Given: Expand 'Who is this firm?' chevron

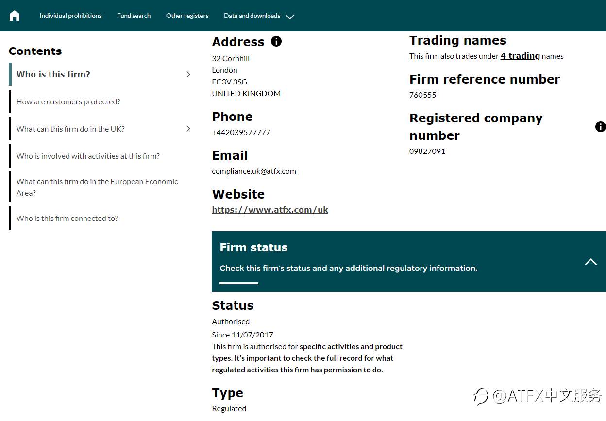Looking at the screenshot, I should coord(188,74).
